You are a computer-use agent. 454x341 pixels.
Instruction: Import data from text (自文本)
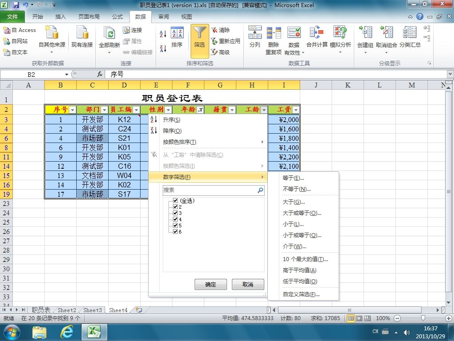[x=16, y=52]
